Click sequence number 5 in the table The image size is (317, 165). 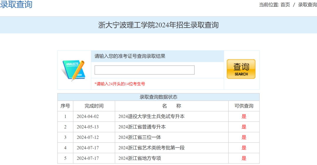65,158
